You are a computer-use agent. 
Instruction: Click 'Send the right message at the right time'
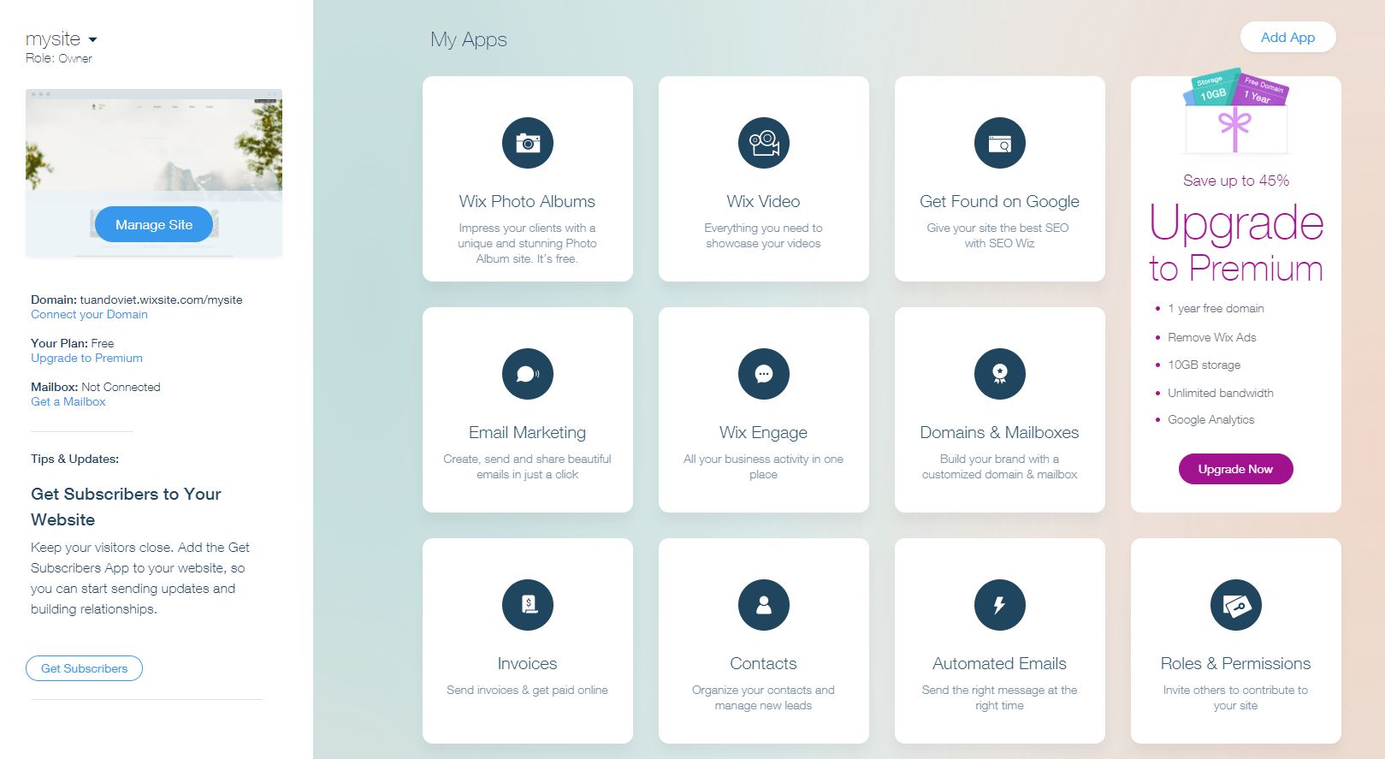coord(999,697)
